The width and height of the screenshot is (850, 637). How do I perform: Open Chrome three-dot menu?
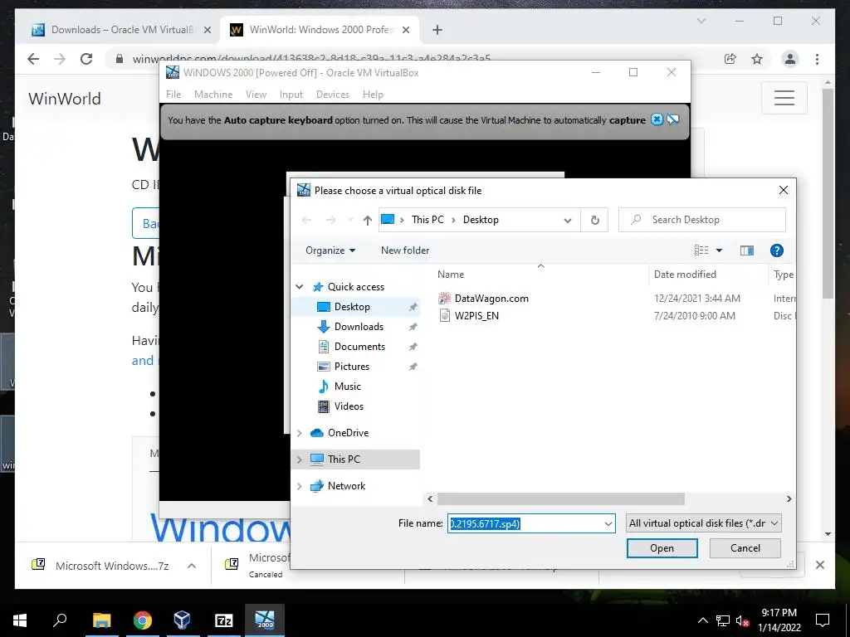(x=817, y=59)
